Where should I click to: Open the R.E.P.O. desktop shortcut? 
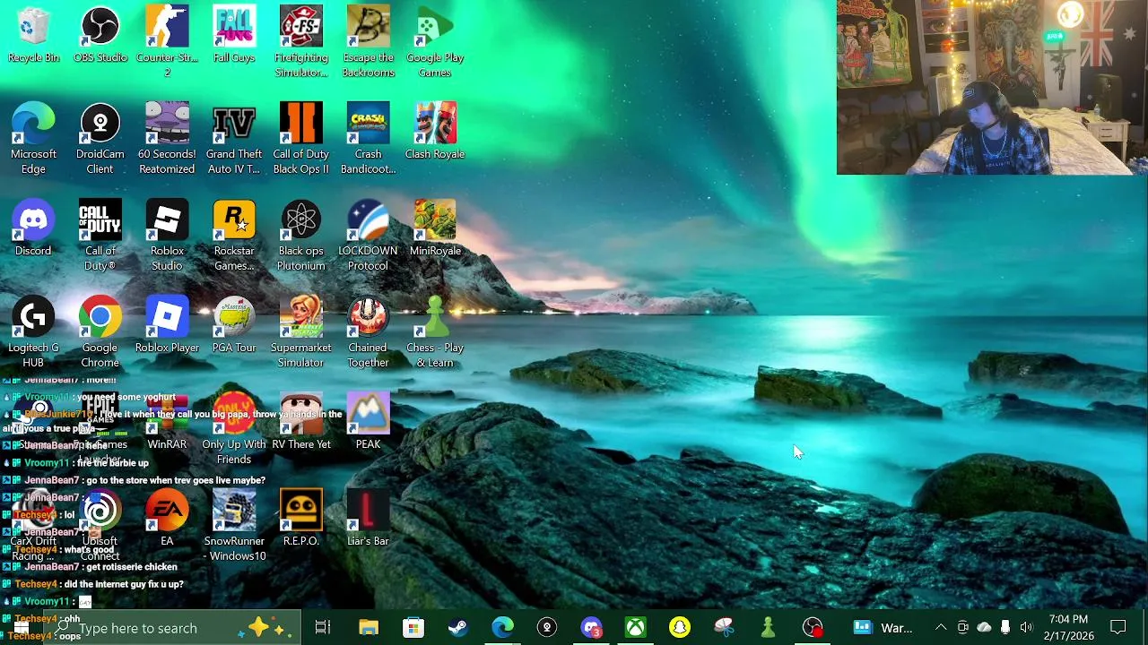coord(300,520)
